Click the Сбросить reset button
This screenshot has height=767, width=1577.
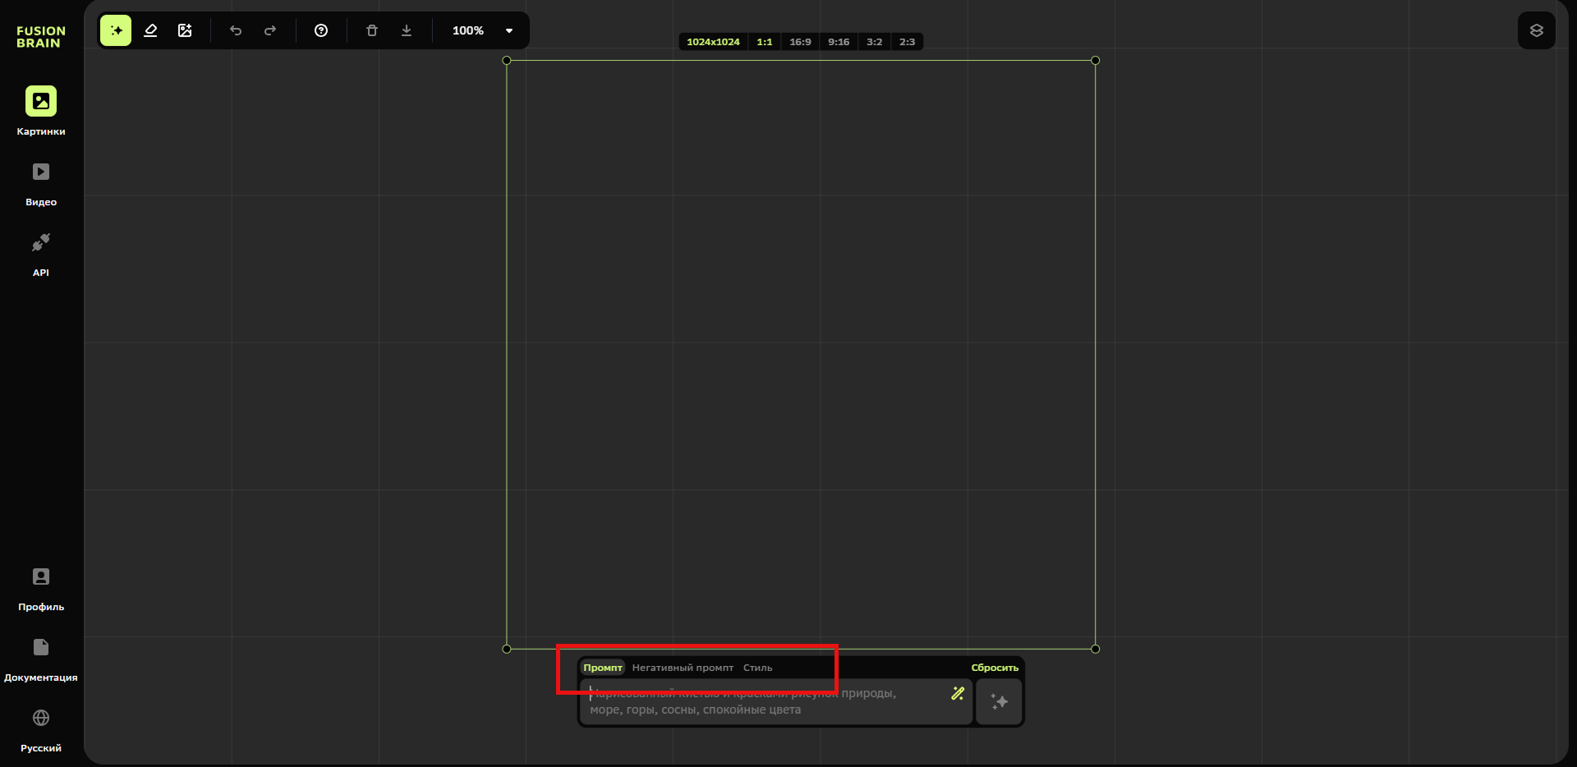click(x=995, y=668)
